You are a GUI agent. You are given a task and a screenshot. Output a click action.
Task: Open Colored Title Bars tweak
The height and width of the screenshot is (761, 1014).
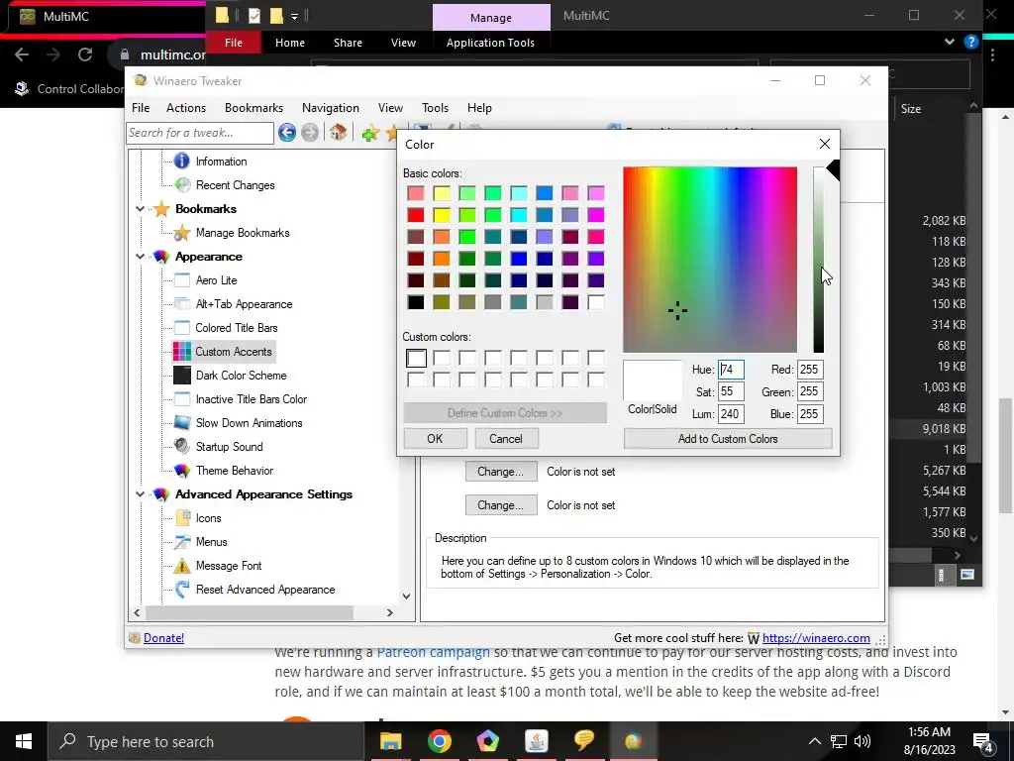236,328
